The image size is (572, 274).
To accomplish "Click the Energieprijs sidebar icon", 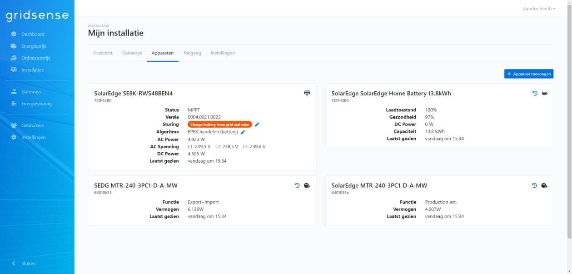I will (14, 46).
